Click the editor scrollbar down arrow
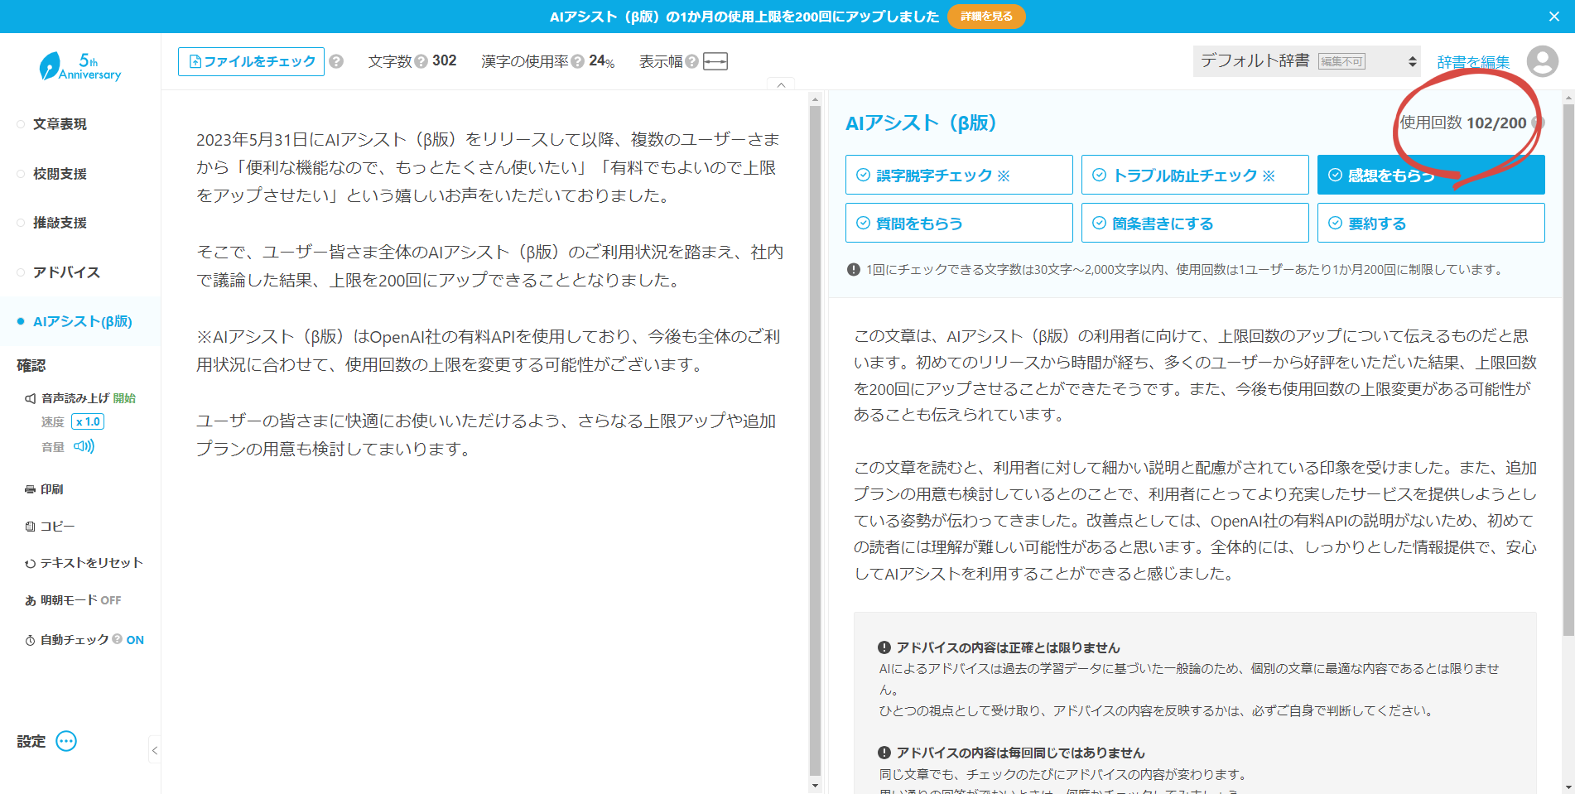Viewport: 1575px width, 794px height. pos(815,786)
